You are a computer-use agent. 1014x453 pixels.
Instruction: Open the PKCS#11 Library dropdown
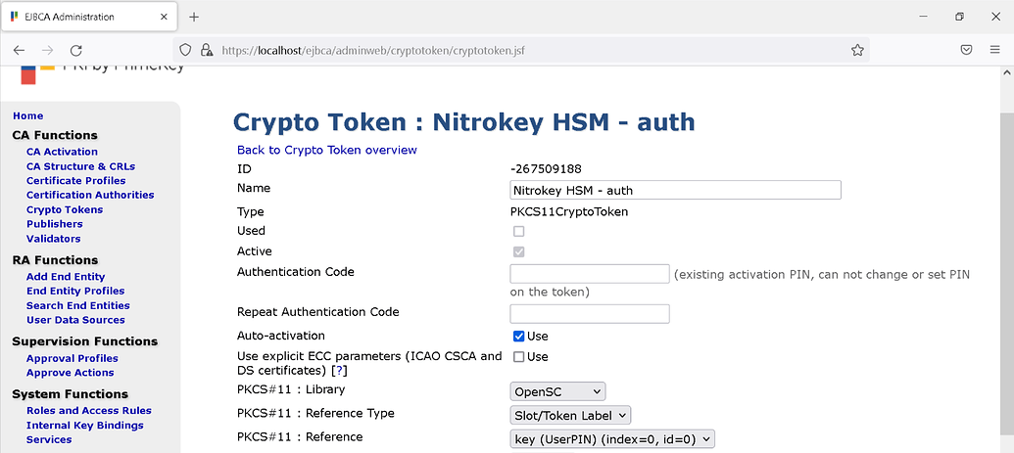pyautogui.click(x=558, y=391)
